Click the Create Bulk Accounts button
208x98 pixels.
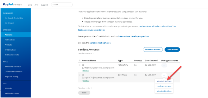153,50
